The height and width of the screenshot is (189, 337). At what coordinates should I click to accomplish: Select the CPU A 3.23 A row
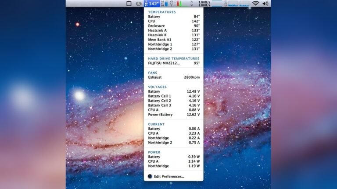tap(174, 133)
